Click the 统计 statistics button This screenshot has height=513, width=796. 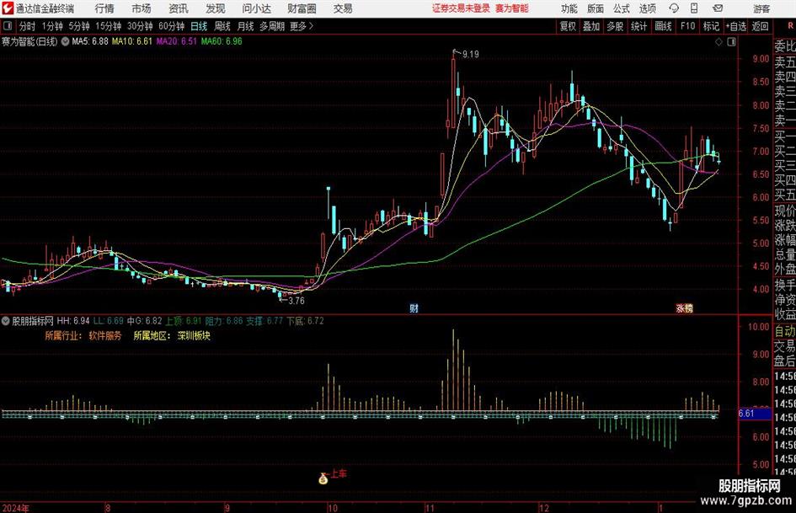(x=639, y=26)
